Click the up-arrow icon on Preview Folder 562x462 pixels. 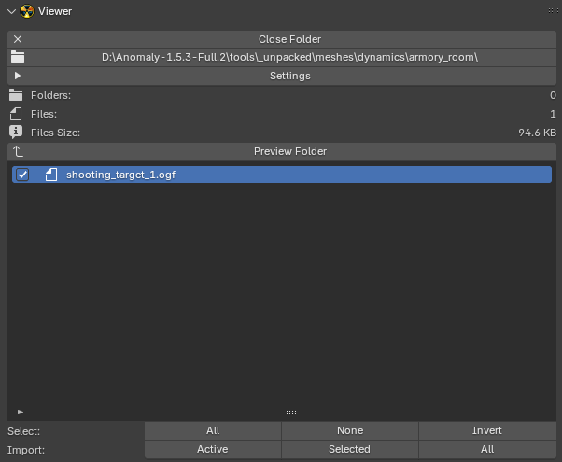click(18, 151)
